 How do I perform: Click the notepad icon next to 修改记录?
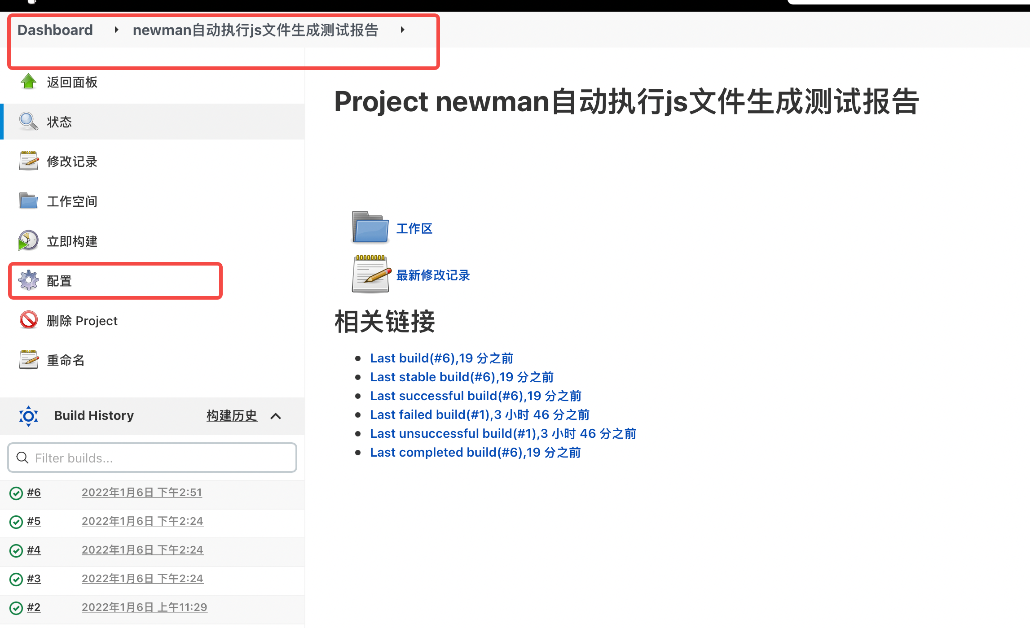[28, 161]
